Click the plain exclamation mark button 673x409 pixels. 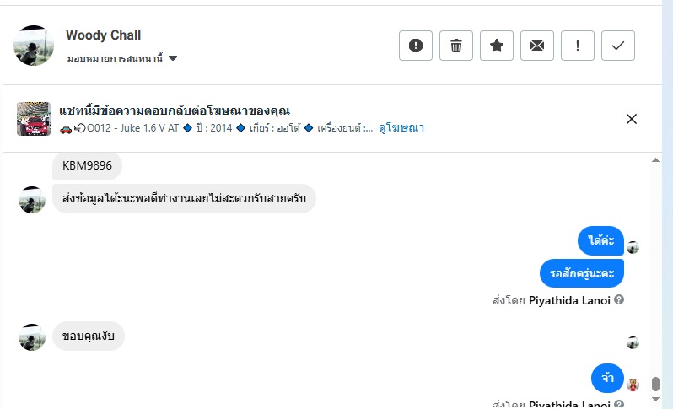click(x=578, y=46)
